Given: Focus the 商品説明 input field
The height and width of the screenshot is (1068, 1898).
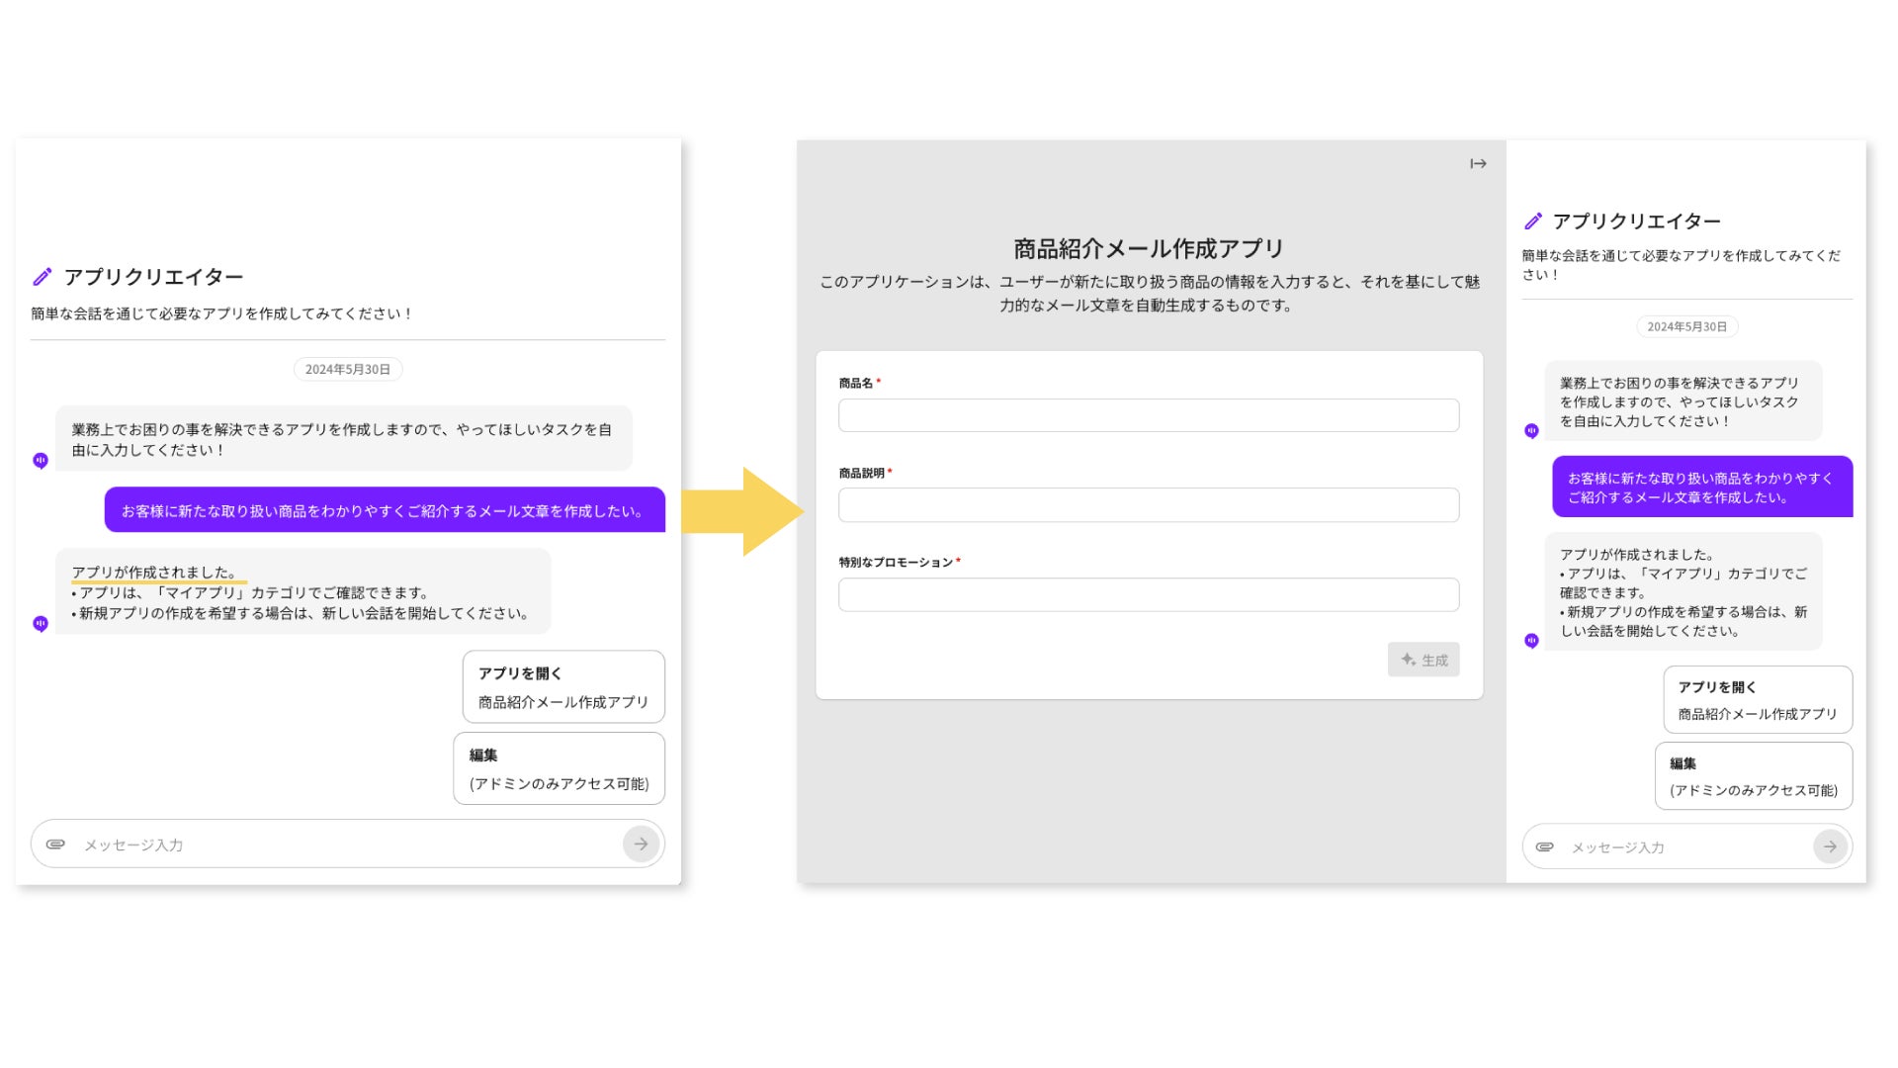Looking at the screenshot, I should (1148, 505).
